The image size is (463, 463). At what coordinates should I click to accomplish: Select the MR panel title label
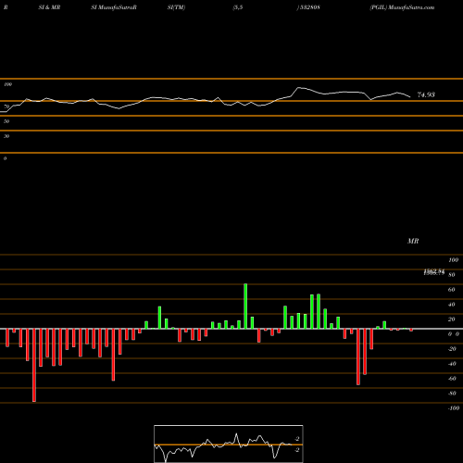point(413,241)
